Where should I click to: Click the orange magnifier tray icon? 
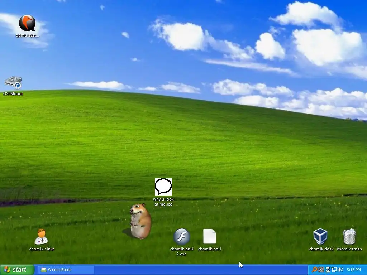[x=315, y=270]
